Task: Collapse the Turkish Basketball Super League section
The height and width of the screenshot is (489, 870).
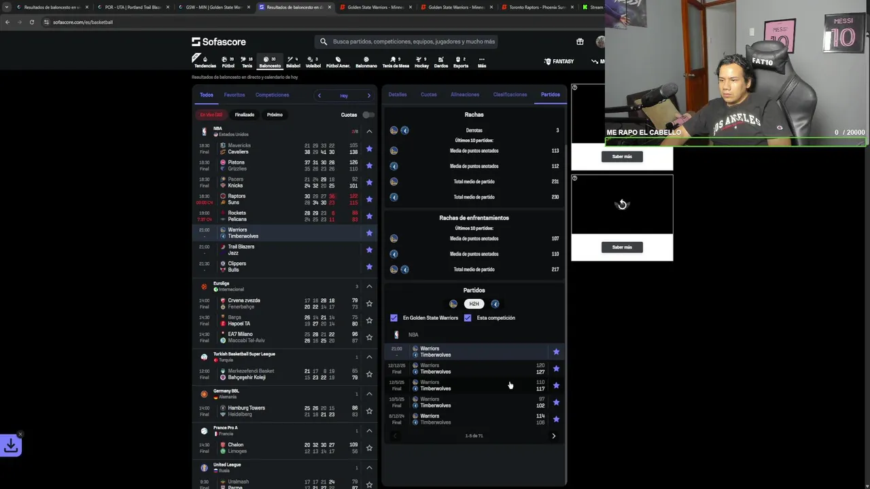Action: [369, 357]
